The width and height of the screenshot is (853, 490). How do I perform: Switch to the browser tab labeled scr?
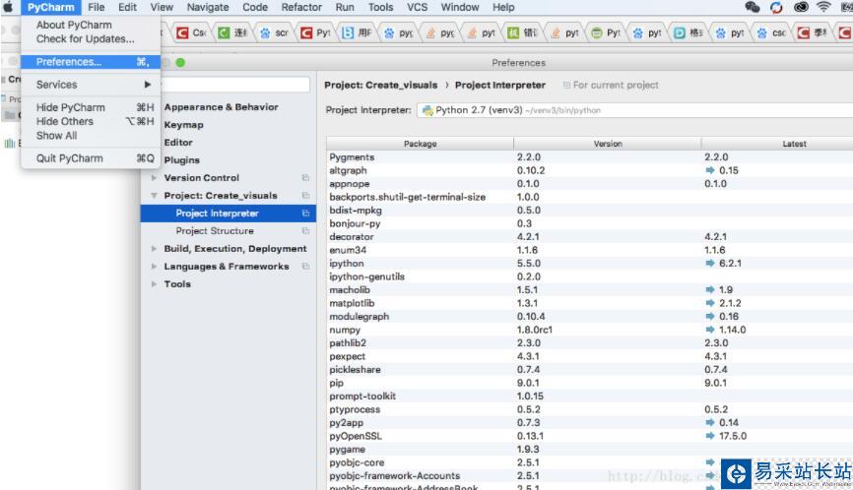click(275, 33)
